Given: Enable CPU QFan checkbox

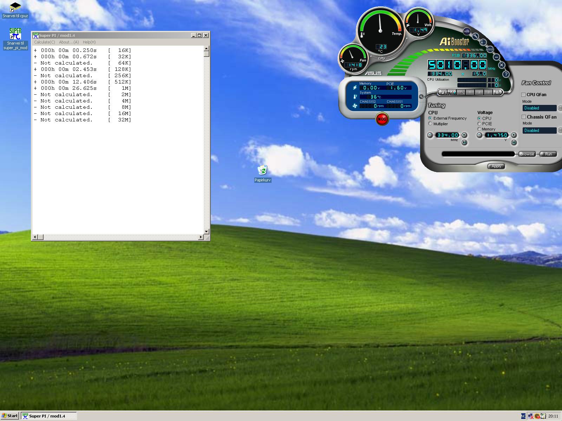Looking at the screenshot, I should pyautogui.click(x=523, y=95).
